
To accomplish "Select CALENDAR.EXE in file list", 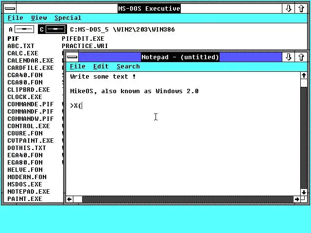I will click(x=31, y=60).
